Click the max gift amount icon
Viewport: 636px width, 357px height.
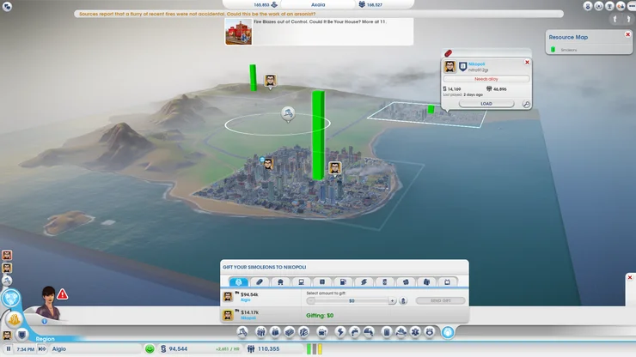pos(403,300)
